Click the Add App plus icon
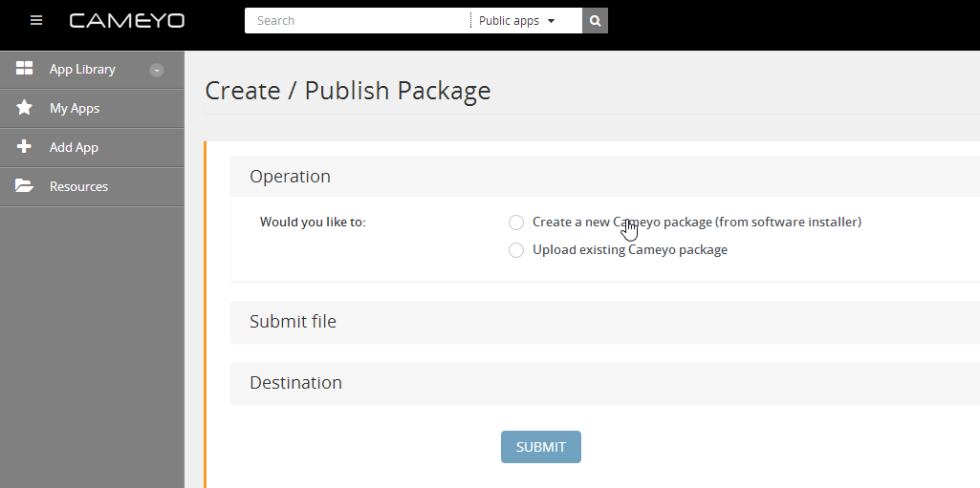This screenshot has height=488, width=980. 24,147
